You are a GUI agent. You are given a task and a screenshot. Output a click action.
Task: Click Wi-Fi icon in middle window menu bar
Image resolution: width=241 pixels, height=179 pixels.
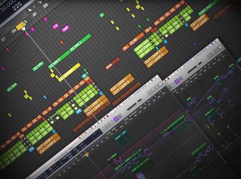pyautogui.click(x=117, y=108)
